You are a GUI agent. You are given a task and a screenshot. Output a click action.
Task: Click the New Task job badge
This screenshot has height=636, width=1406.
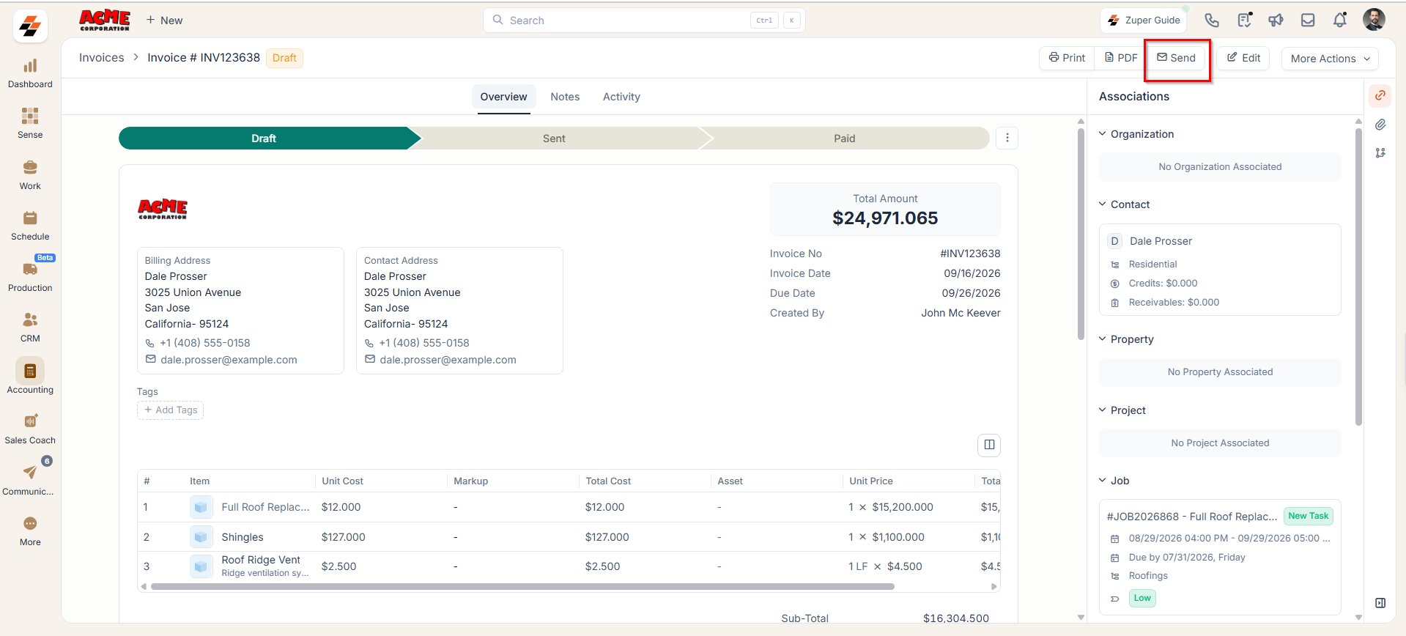(x=1309, y=516)
